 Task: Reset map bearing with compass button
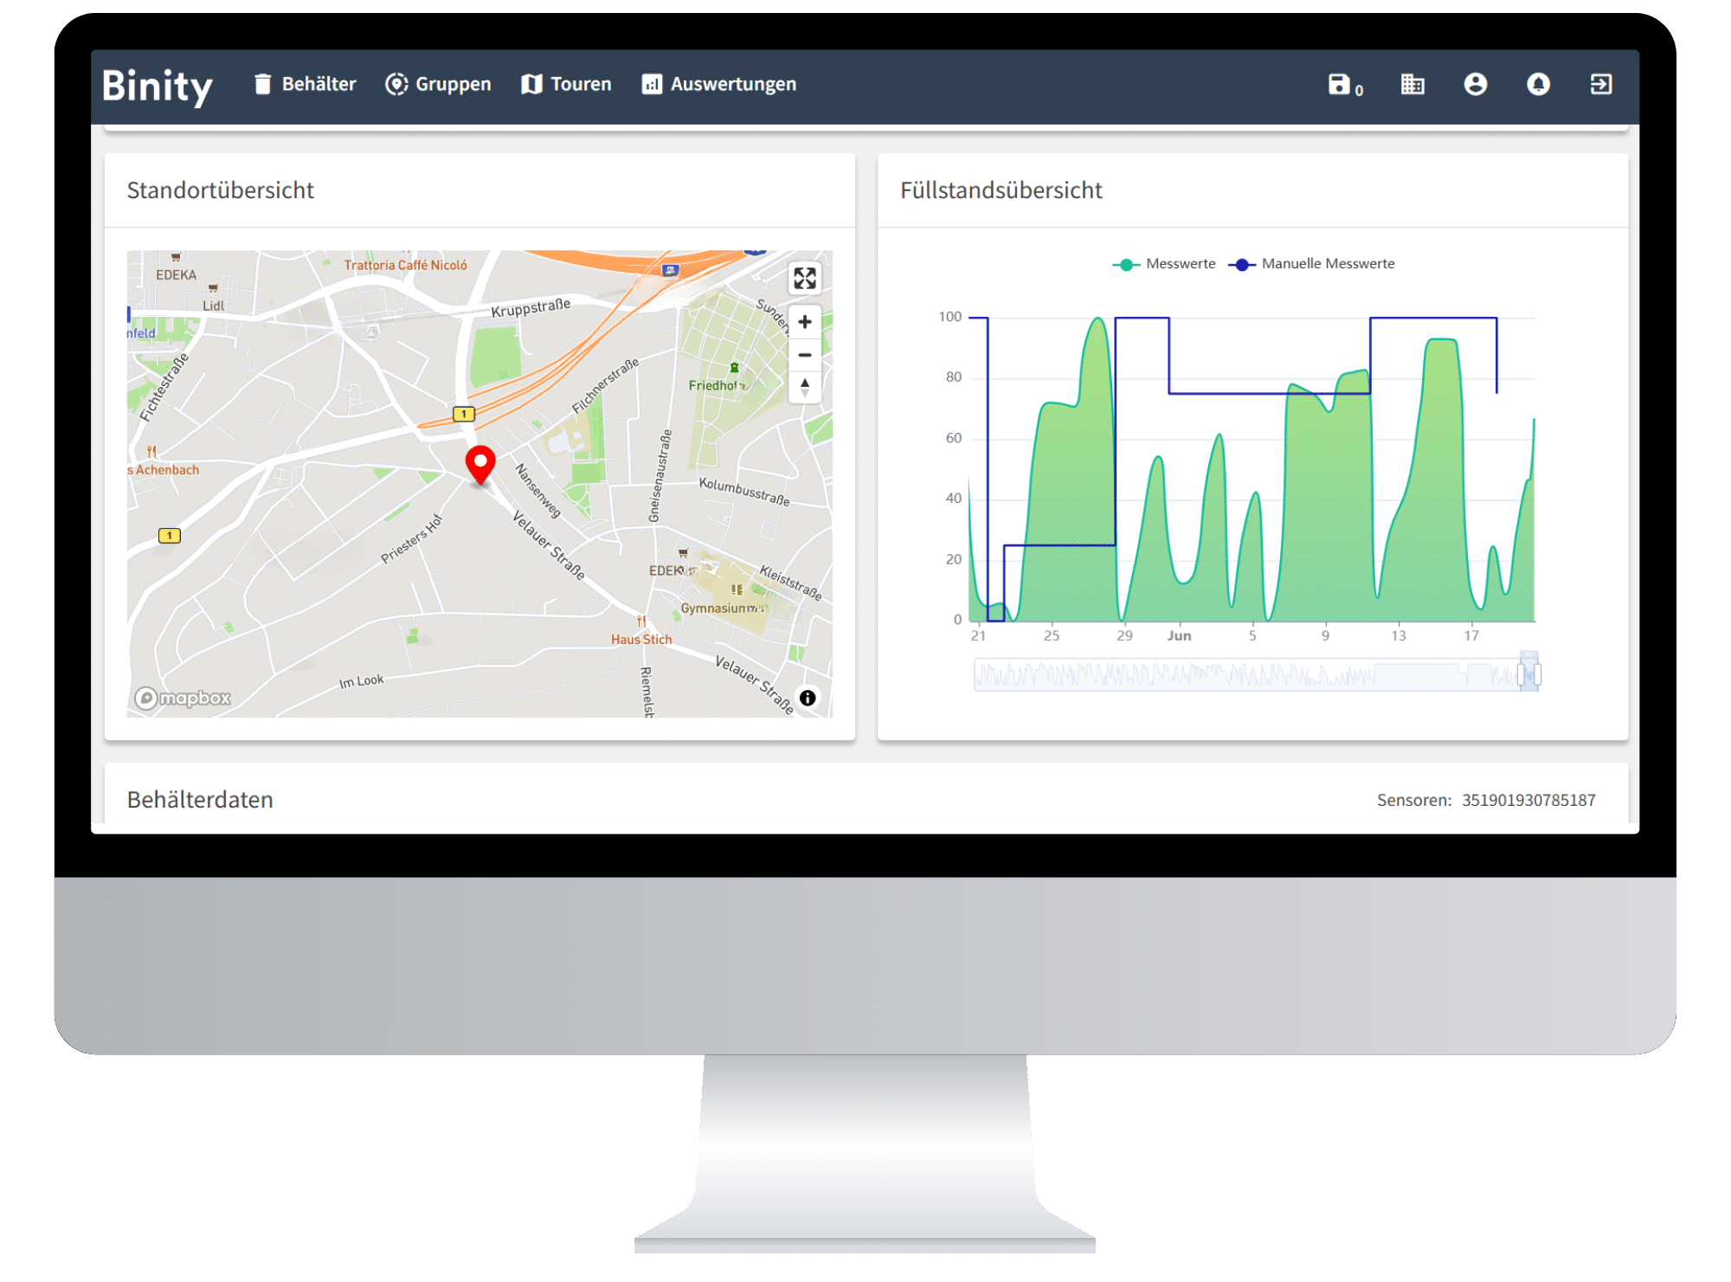[804, 387]
